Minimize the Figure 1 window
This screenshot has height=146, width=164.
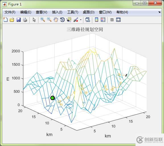click(137, 3)
